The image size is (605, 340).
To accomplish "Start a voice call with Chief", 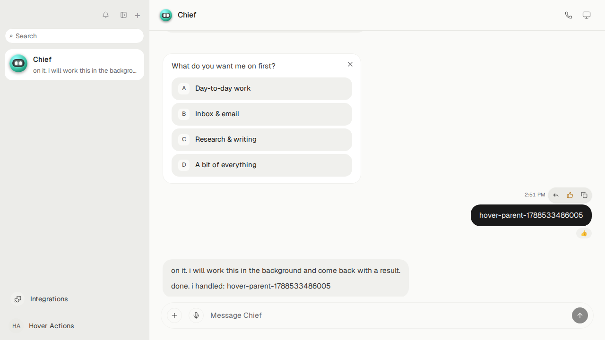I will [x=569, y=15].
